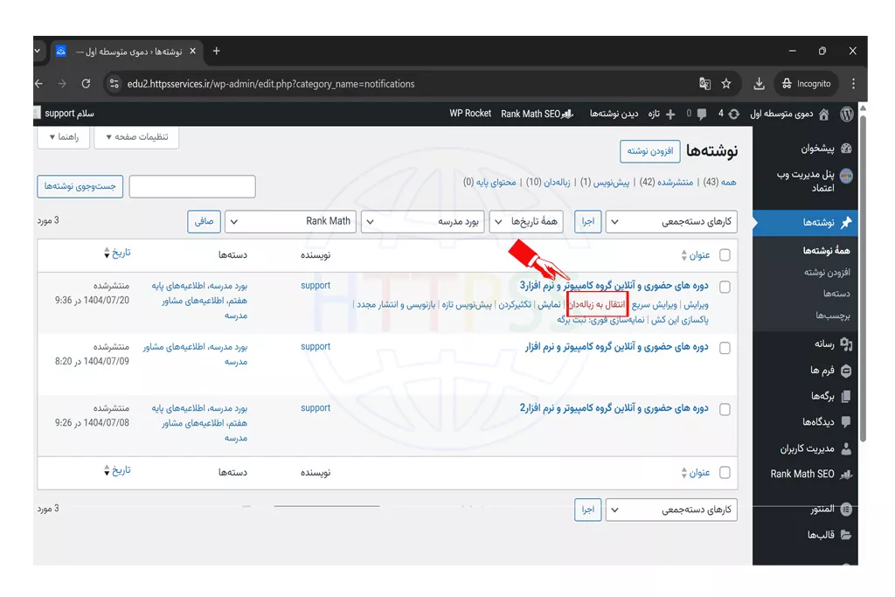This screenshot has height=597, width=895.
Task: Check the box for the کامپیوتر و نرم افزار3 post
Action: (725, 287)
